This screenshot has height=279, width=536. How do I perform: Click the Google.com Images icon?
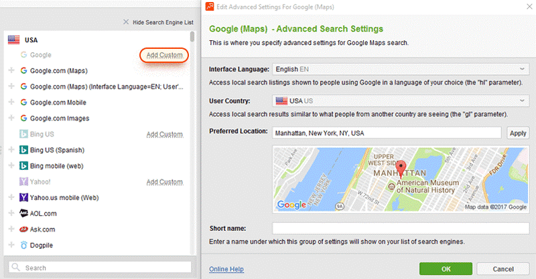point(23,118)
